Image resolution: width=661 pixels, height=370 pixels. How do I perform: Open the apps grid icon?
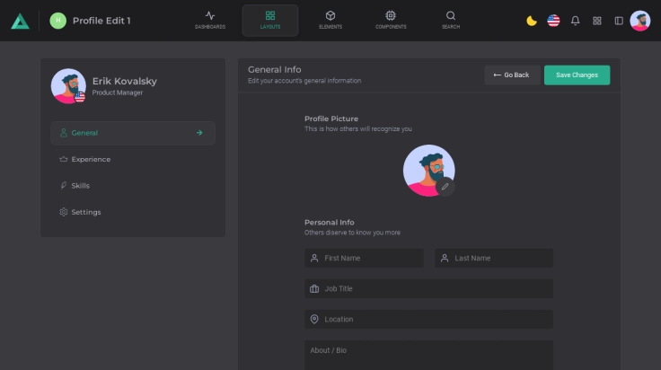click(597, 21)
